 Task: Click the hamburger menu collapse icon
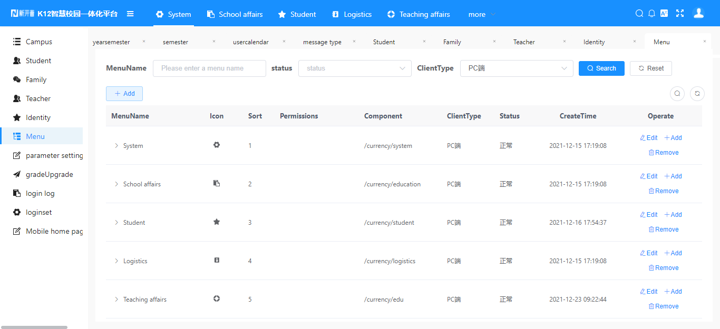[130, 14]
